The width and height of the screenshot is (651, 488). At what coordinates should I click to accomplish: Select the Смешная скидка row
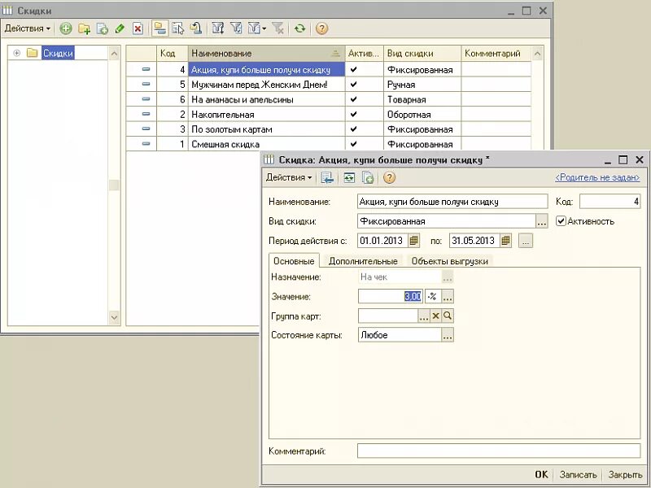click(x=329, y=144)
